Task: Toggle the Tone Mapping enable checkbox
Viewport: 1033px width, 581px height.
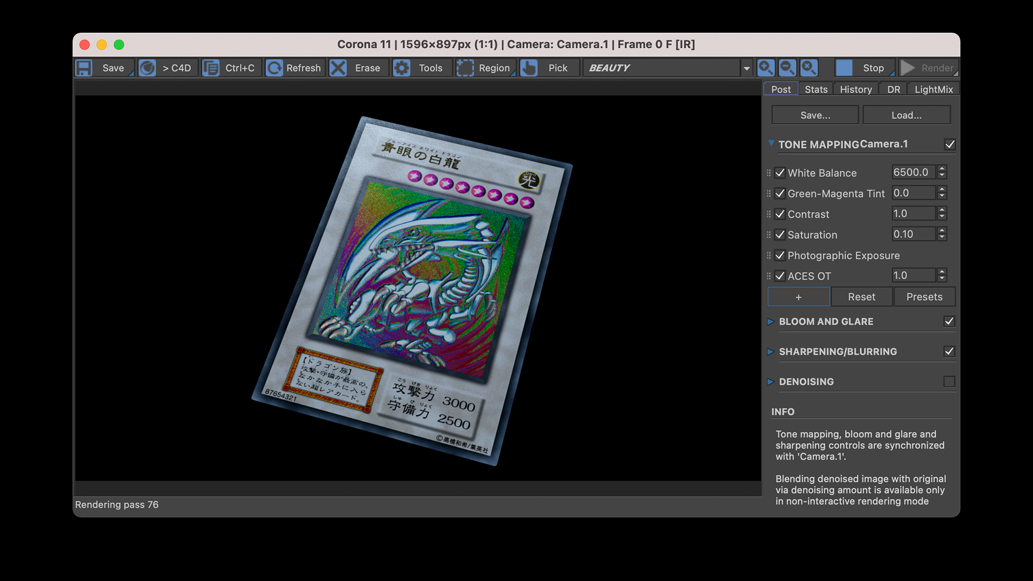Action: (x=950, y=144)
